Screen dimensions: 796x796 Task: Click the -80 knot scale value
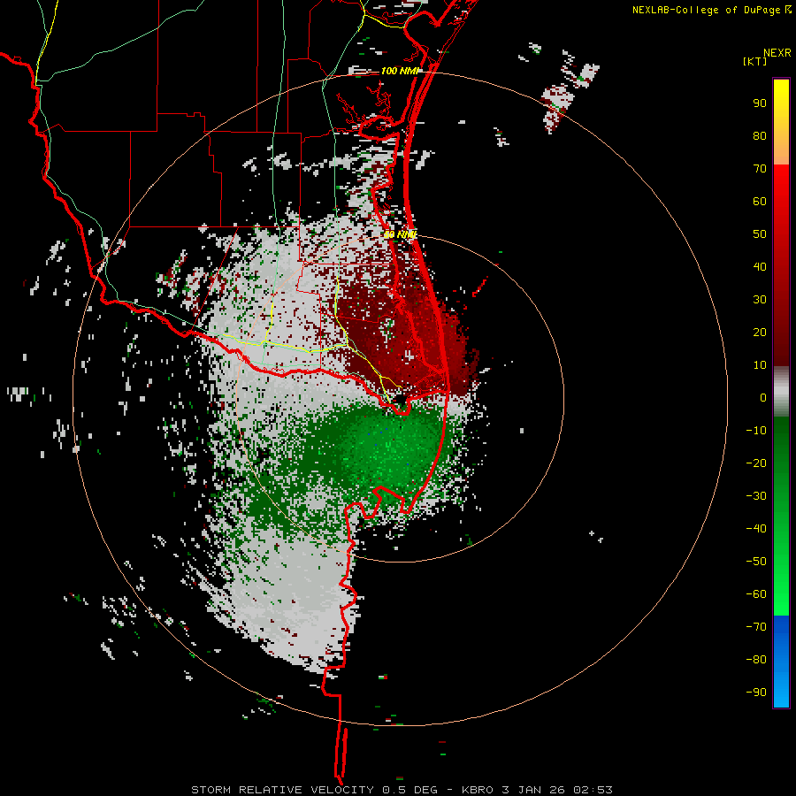[x=756, y=660]
